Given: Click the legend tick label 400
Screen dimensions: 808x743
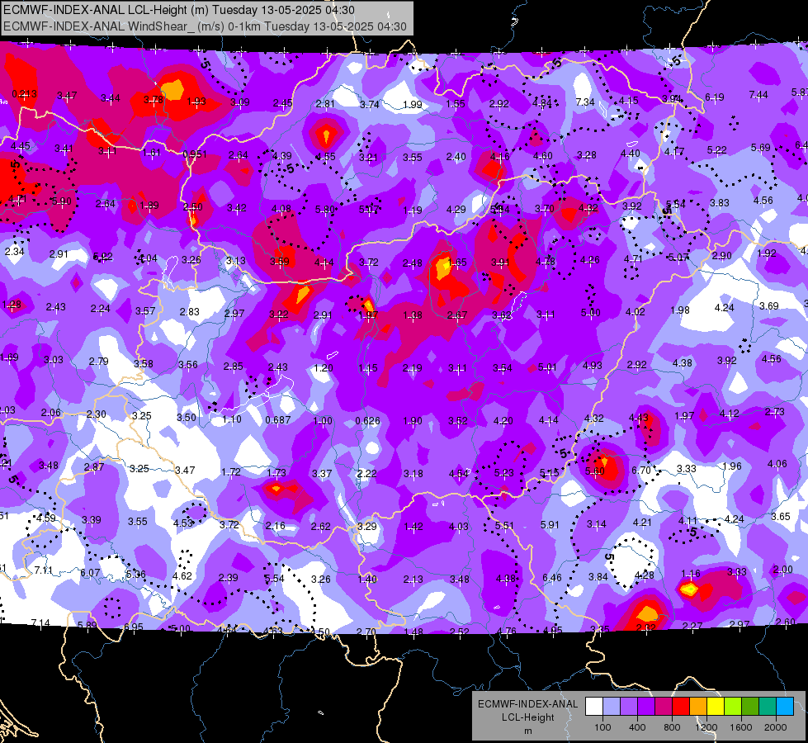Looking at the screenshot, I should click(x=637, y=727).
